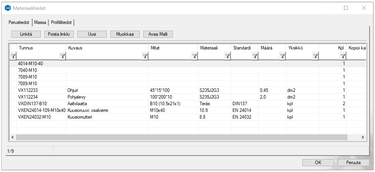Click the filter icon in Standardi column
The width and height of the screenshot is (375, 172).
227,57
